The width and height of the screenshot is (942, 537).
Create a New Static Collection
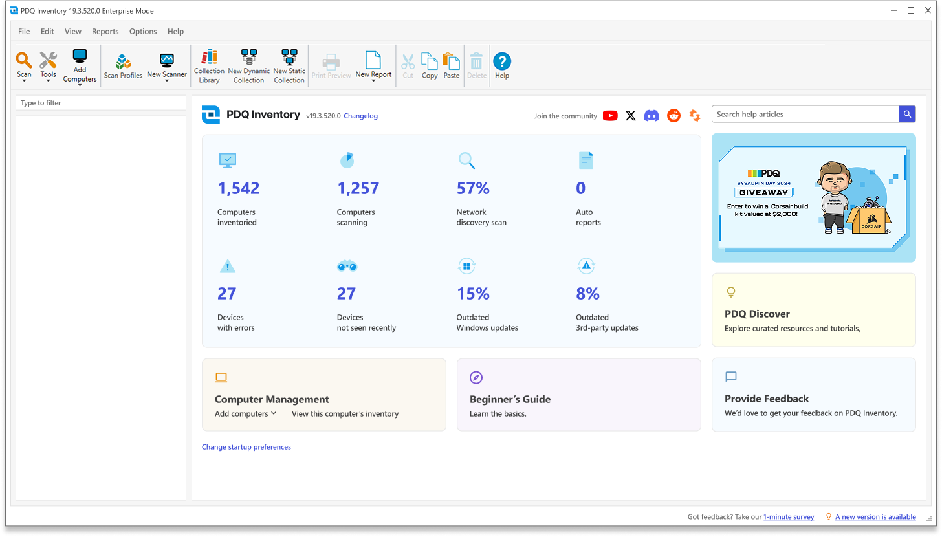289,66
